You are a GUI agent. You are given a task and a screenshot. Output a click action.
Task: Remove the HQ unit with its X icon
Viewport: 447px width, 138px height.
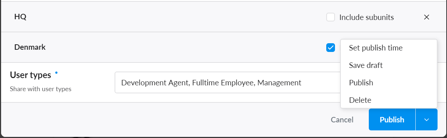pos(427,17)
